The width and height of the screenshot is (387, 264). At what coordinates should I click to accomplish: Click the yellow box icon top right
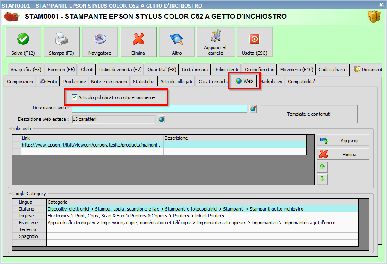click(374, 17)
